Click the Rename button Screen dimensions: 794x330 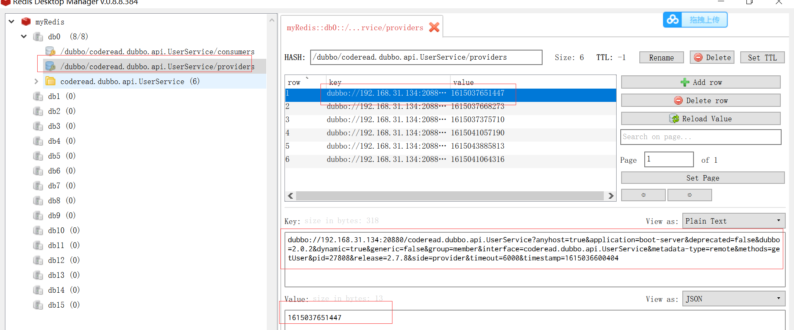point(661,58)
